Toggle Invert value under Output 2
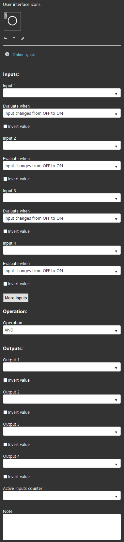124x542 pixels. click(5, 412)
